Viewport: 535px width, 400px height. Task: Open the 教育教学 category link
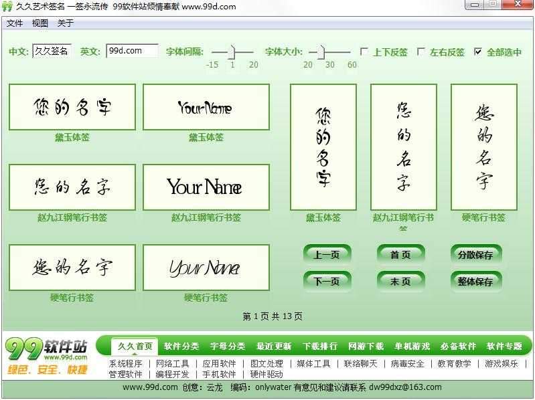pyautogui.click(x=455, y=363)
